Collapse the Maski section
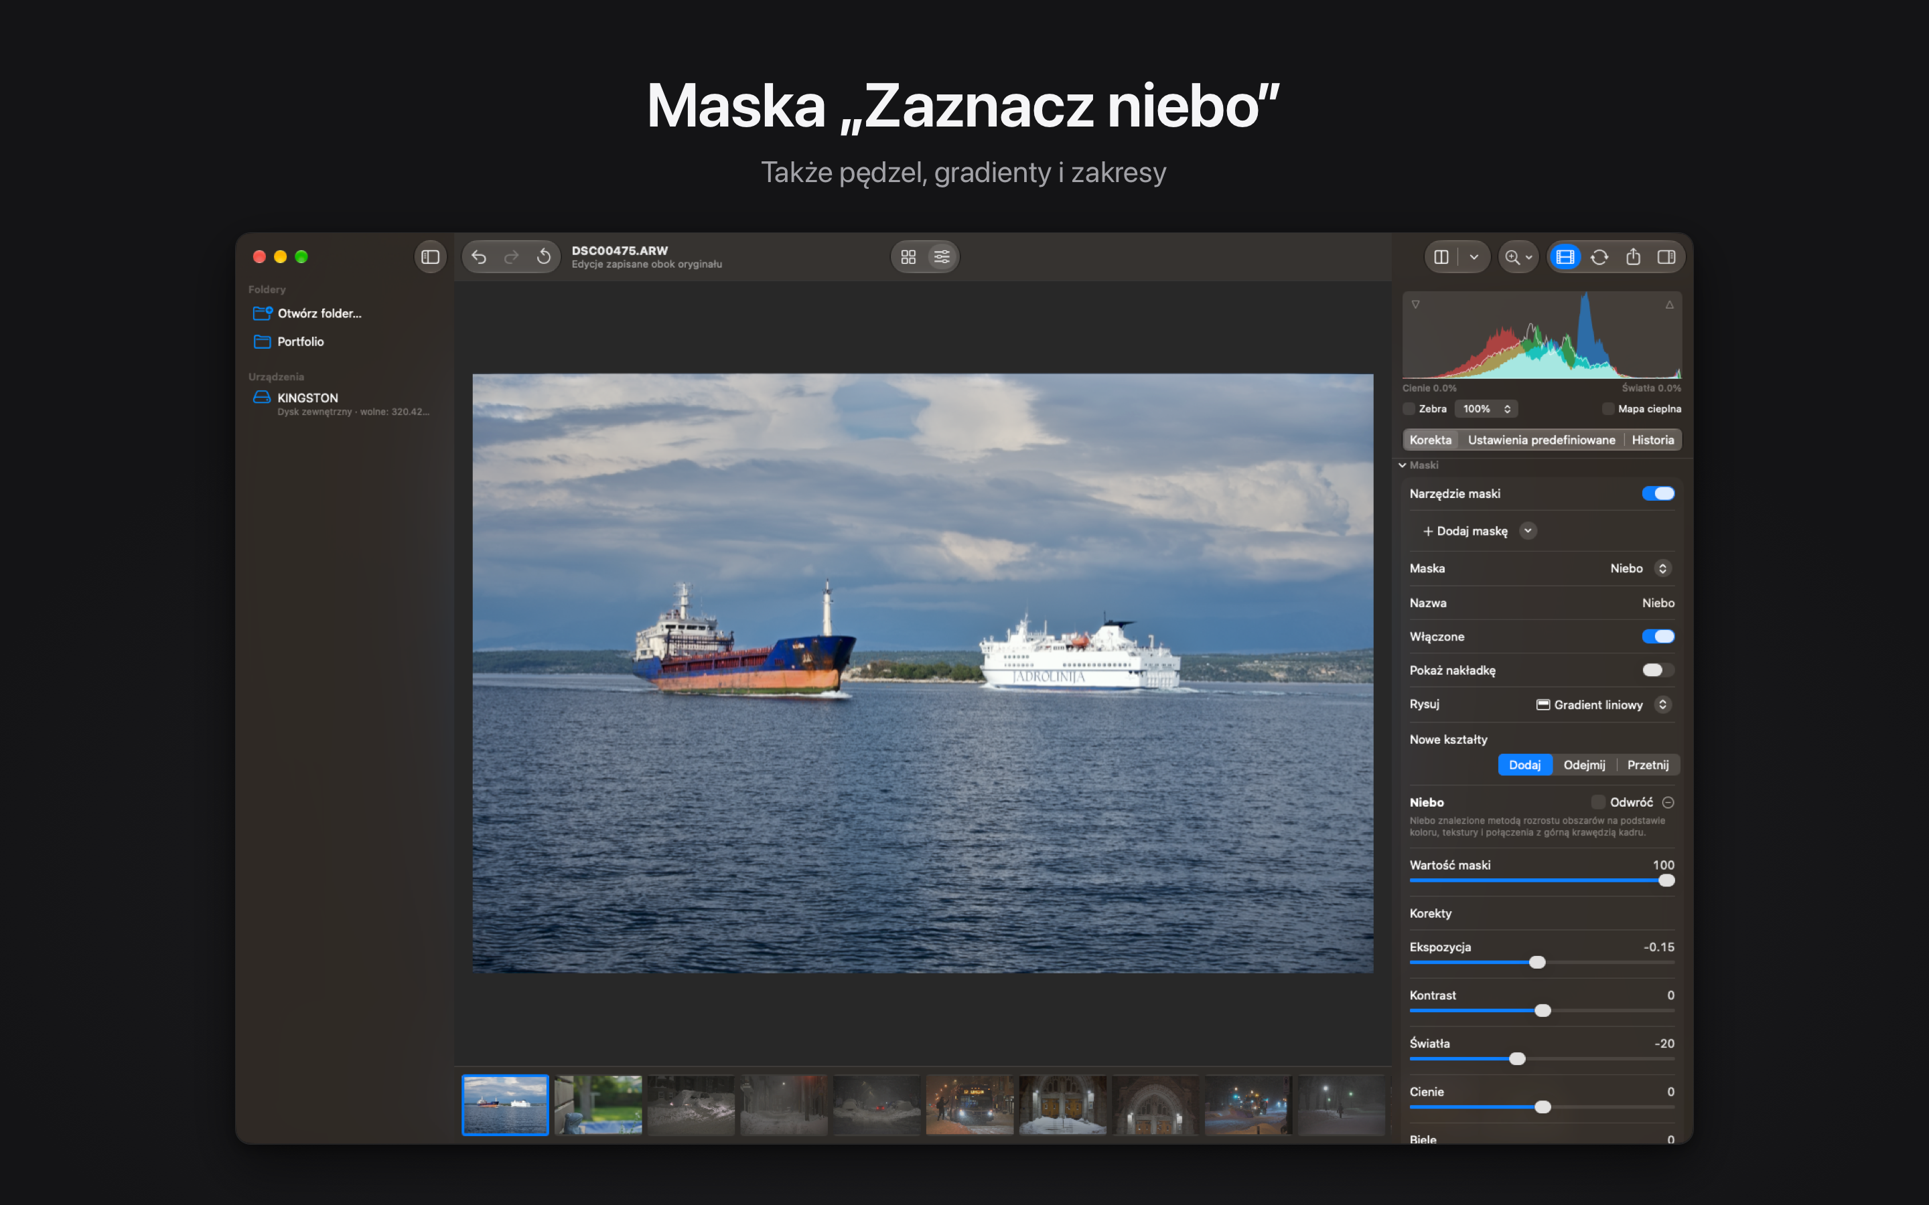 point(1403,465)
